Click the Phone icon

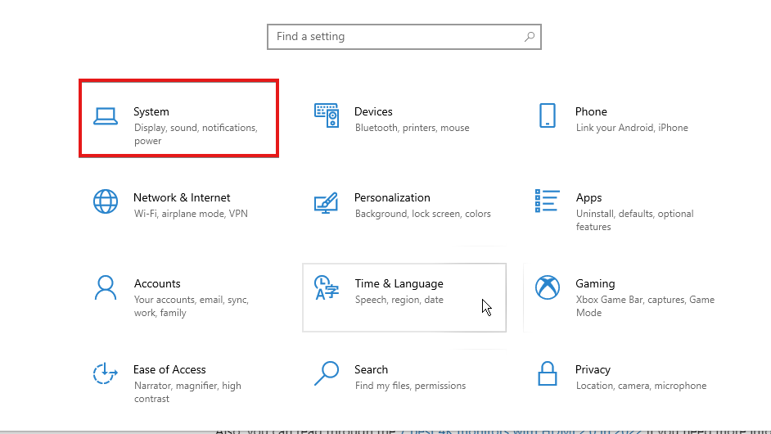(548, 115)
